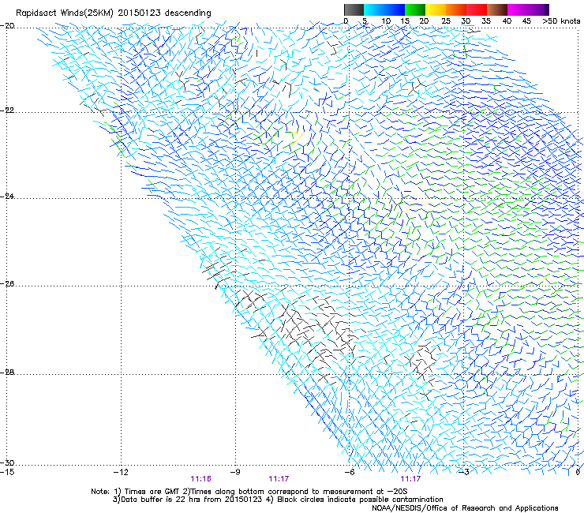This screenshot has width=584, height=513.
Task: Select the -24 latitude axis label
Action: 7,196
